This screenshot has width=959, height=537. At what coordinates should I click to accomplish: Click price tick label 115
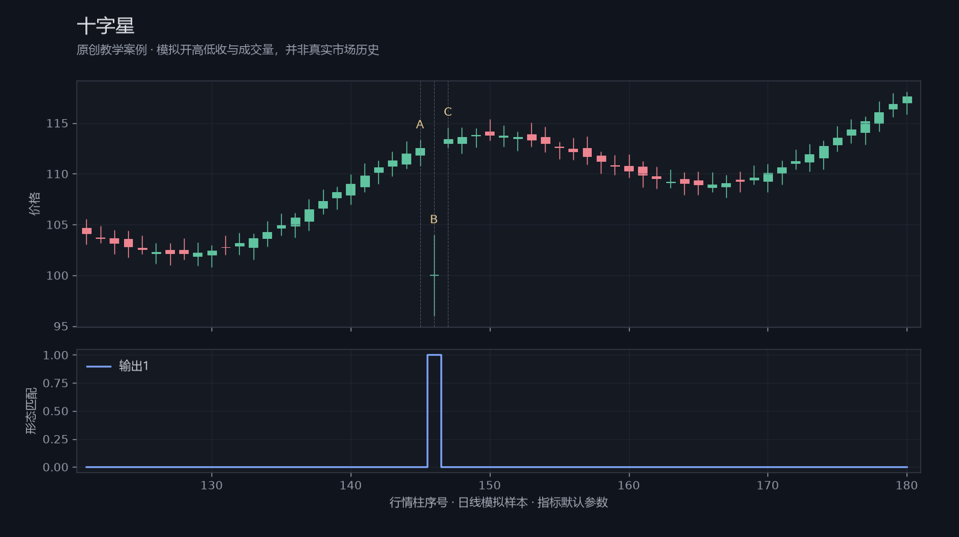coord(59,124)
